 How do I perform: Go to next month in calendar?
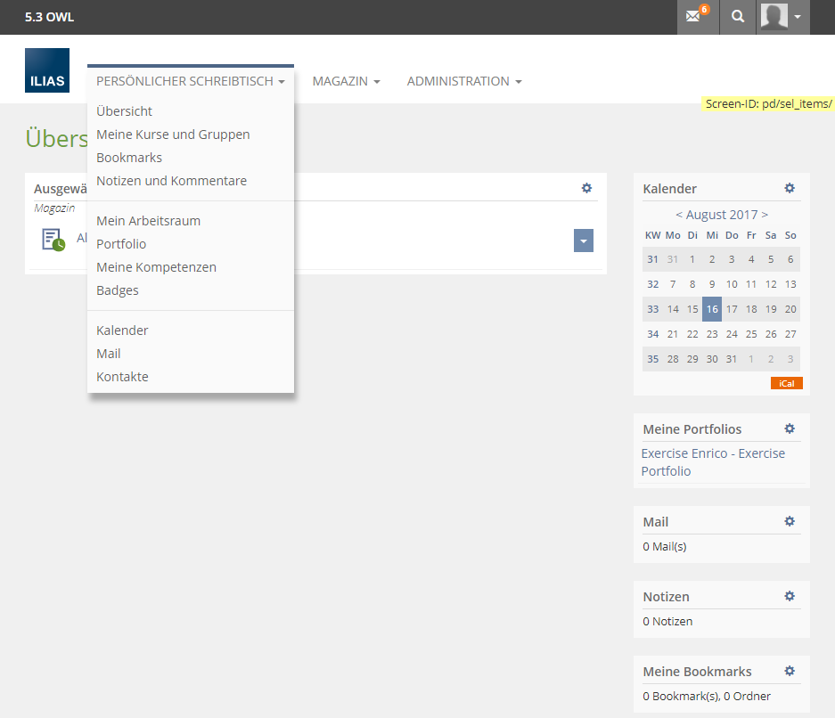[765, 215]
